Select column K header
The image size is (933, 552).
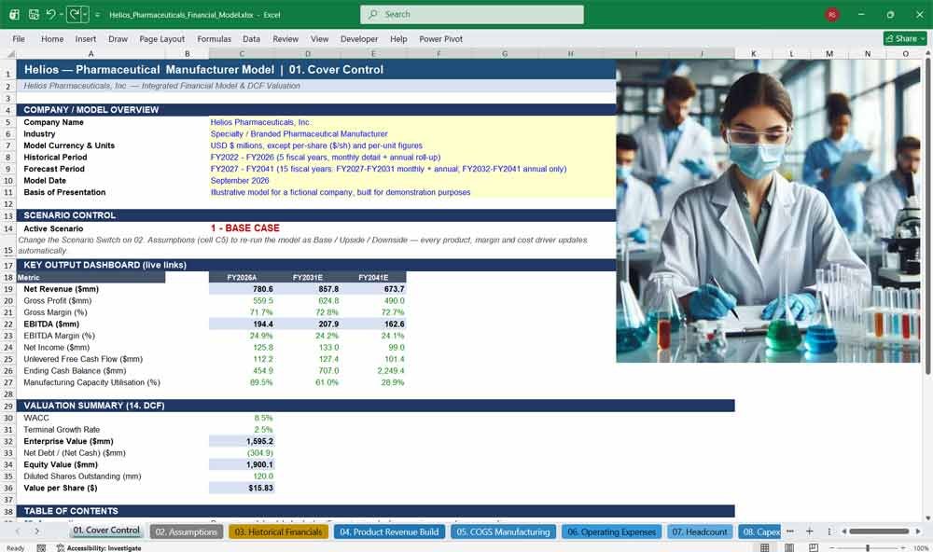(753, 53)
